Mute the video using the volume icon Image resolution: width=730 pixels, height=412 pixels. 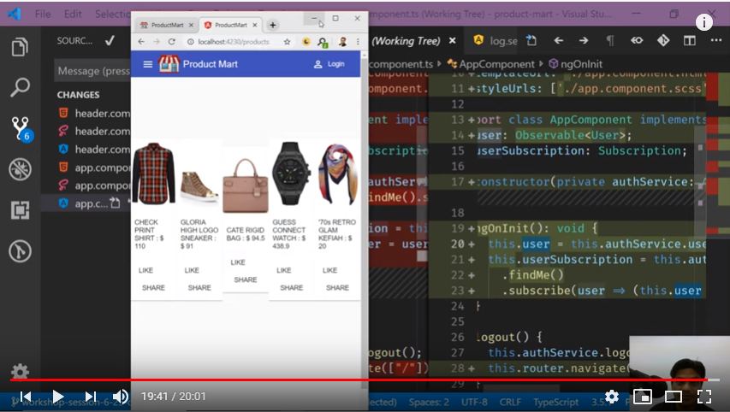[x=121, y=397]
